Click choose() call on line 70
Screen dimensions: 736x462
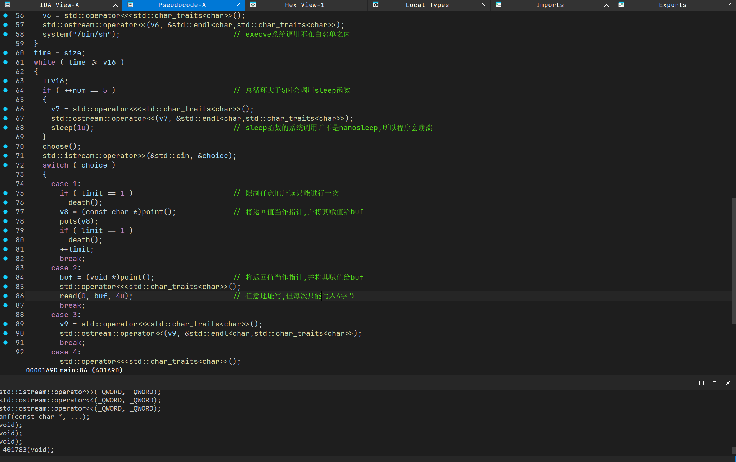(62, 146)
